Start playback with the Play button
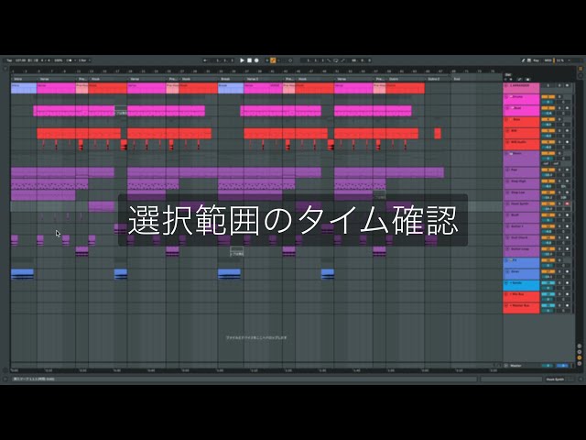The width and height of the screenshot is (586, 440). coord(242,60)
